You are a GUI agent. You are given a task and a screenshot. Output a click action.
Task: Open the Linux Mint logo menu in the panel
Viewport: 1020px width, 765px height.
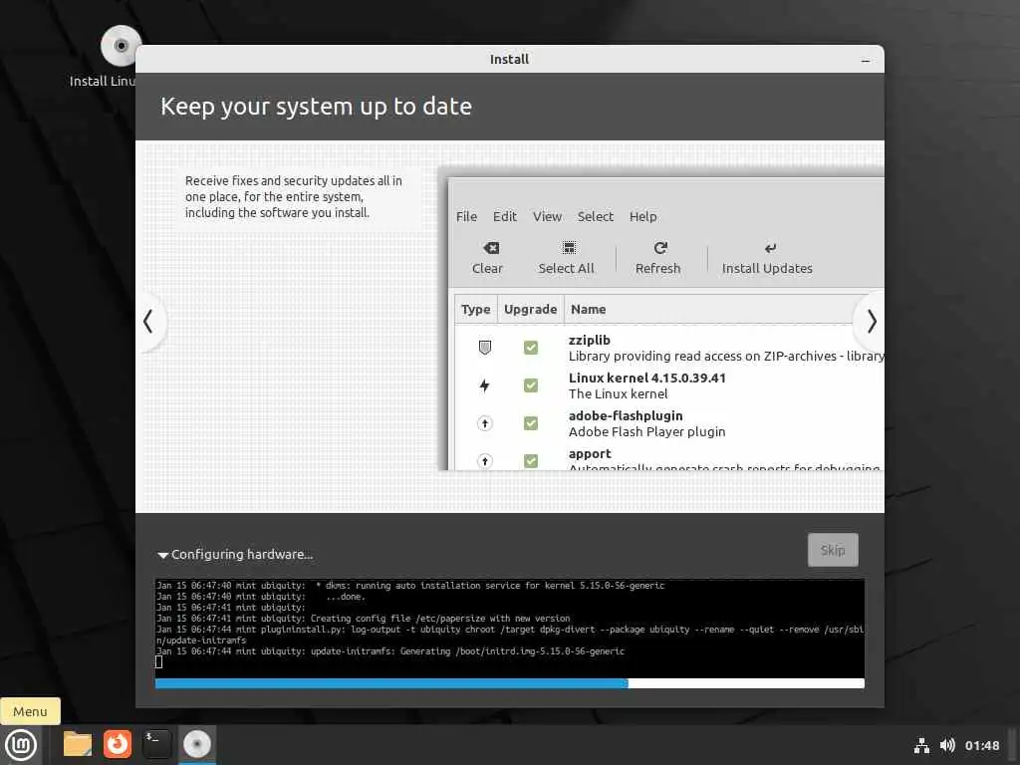point(21,745)
